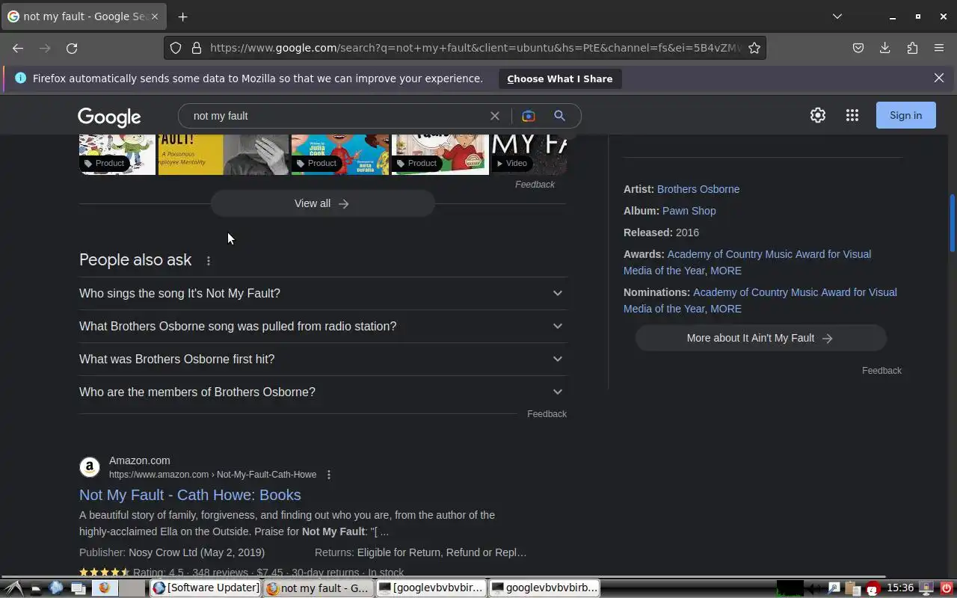Expand 'What was Brothers Osborne first hit?'
This screenshot has height=598, width=957.
pos(323,359)
